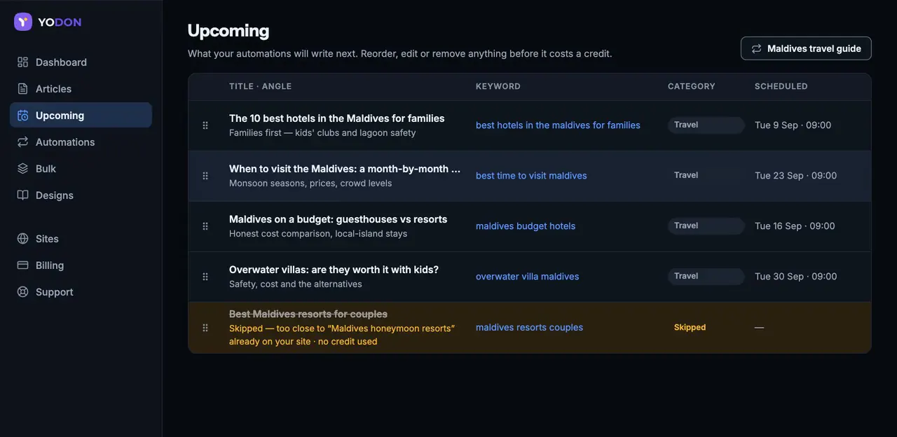
Task: Grab the drag handle for the month-by-month row
Action: [x=205, y=176]
